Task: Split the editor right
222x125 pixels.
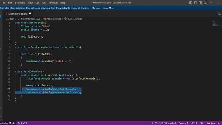Action: pos(220,14)
